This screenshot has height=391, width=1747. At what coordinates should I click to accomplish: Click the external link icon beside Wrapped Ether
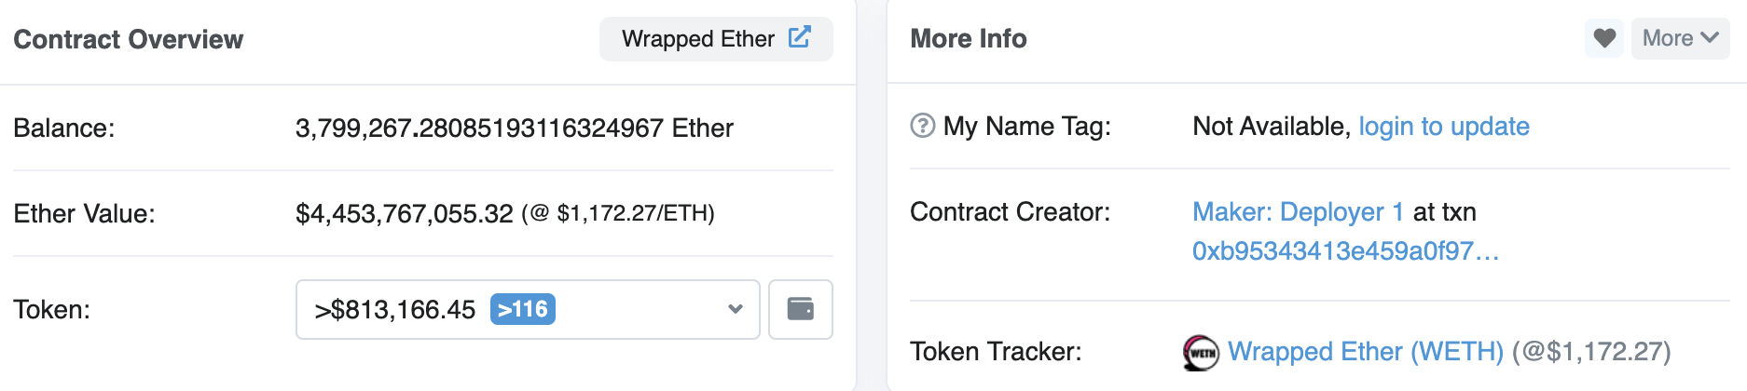click(800, 37)
